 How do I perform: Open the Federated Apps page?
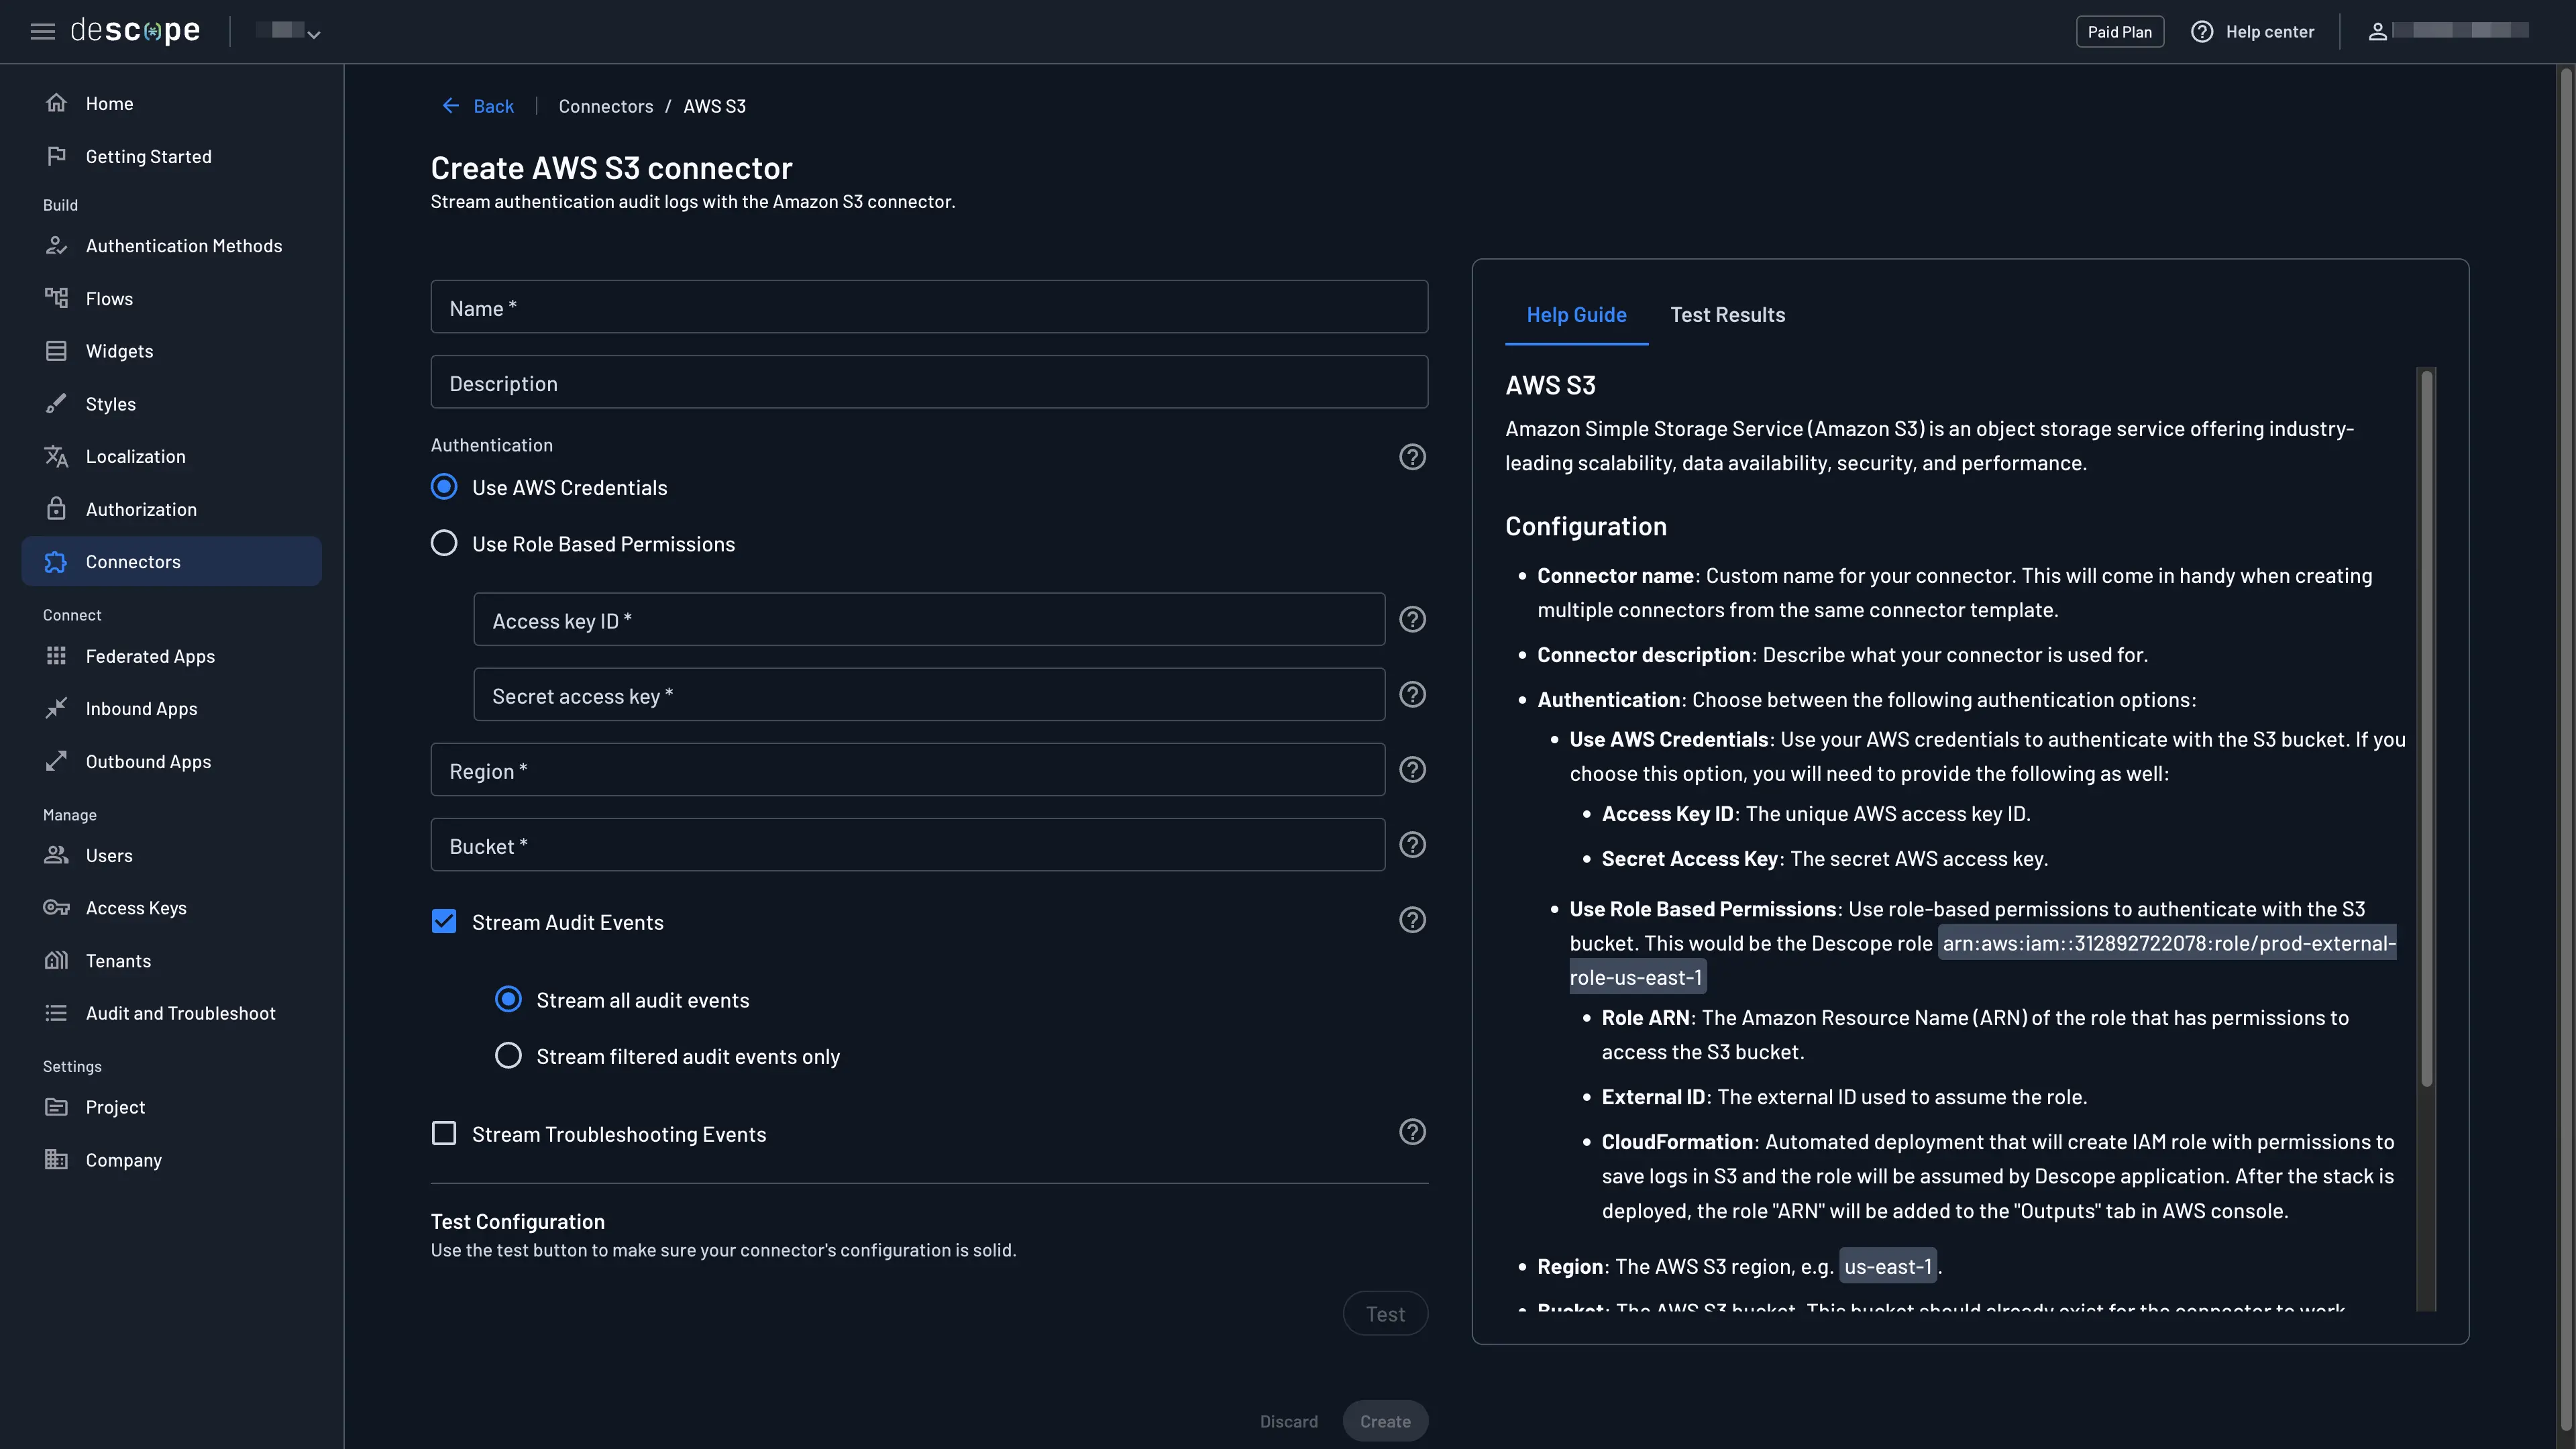pos(150,656)
